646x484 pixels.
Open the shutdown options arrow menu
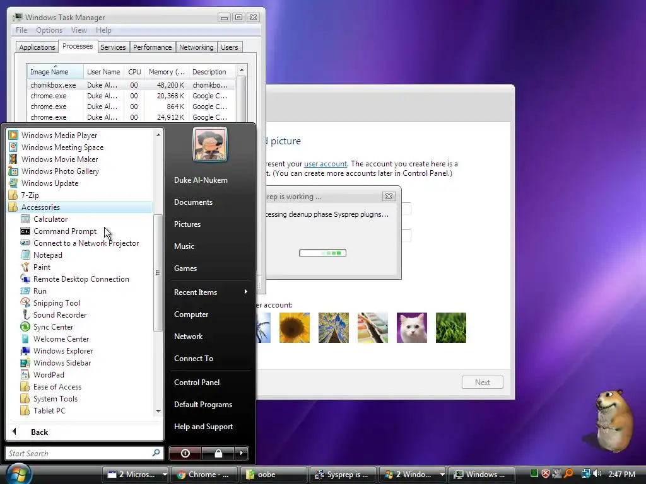tap(242, 453)
